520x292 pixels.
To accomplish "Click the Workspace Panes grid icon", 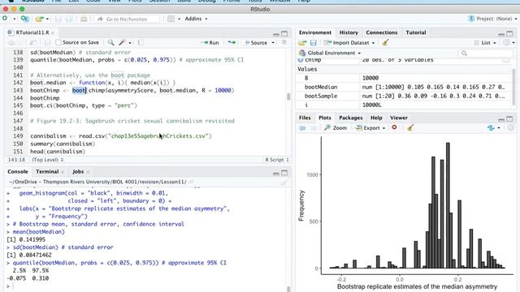I will click(171, 19).
